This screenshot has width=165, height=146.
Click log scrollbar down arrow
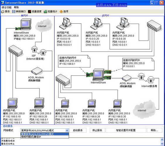tap(162, 143)
